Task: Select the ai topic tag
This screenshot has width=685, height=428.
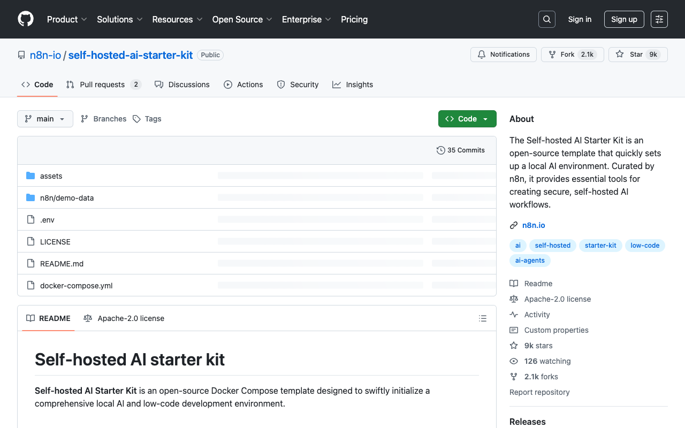Action: [x=517, y=246]
